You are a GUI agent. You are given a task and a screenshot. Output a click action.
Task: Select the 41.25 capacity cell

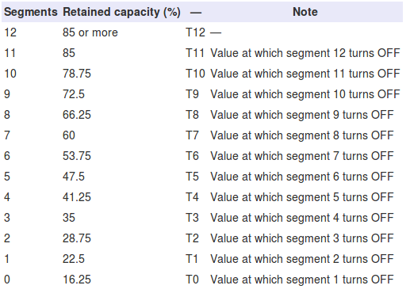pos(77,197)
